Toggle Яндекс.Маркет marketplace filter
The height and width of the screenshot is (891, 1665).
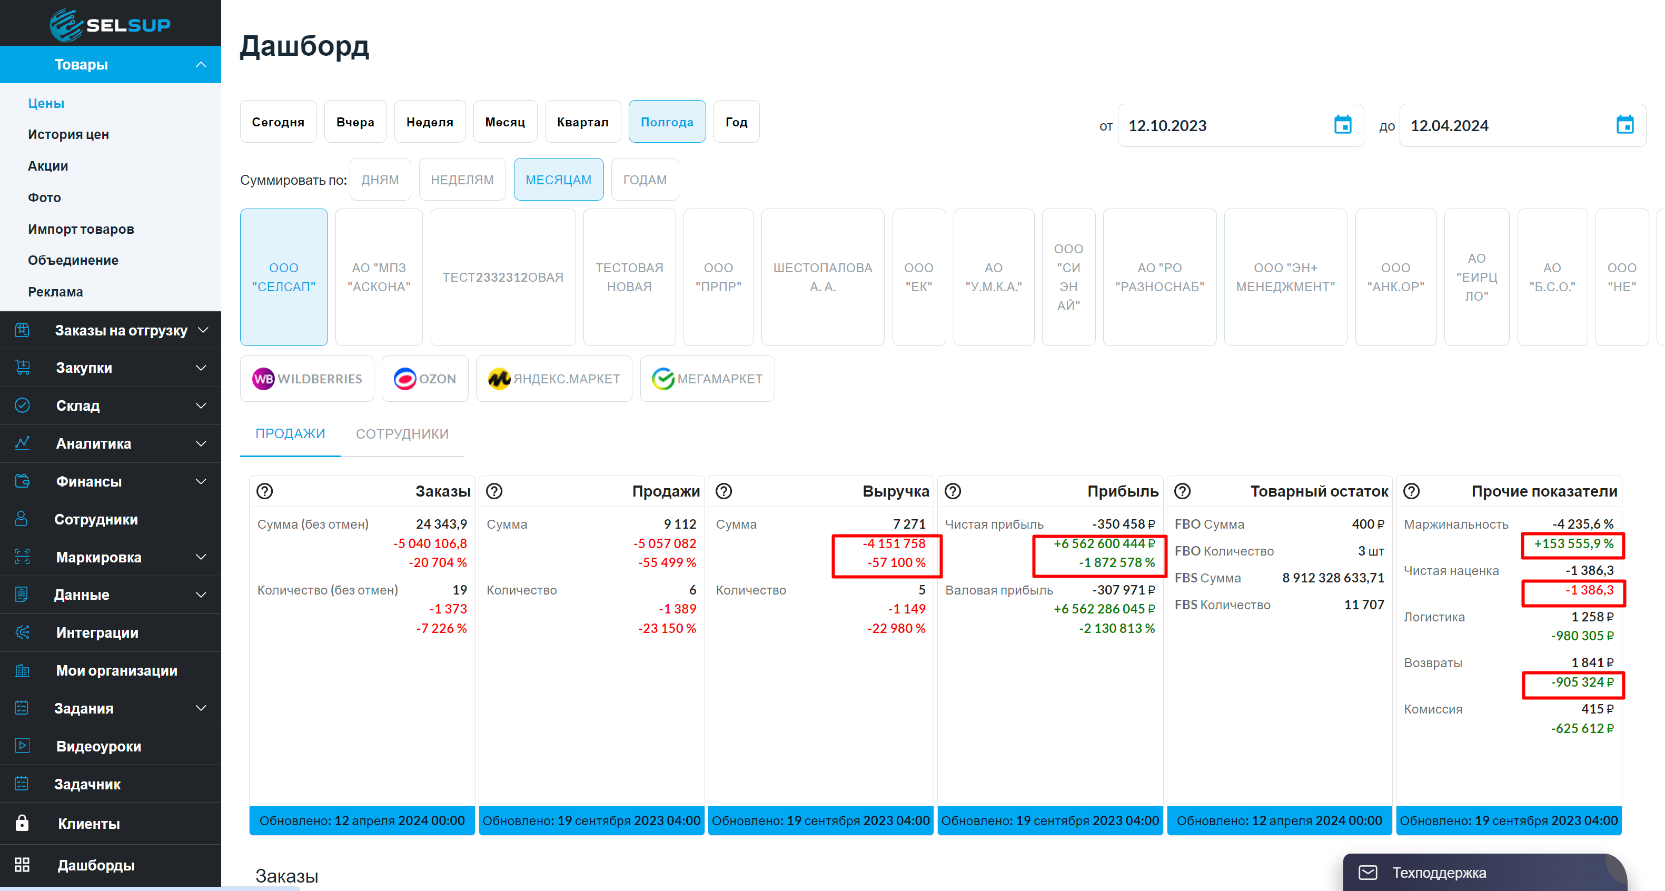point(554,379)
